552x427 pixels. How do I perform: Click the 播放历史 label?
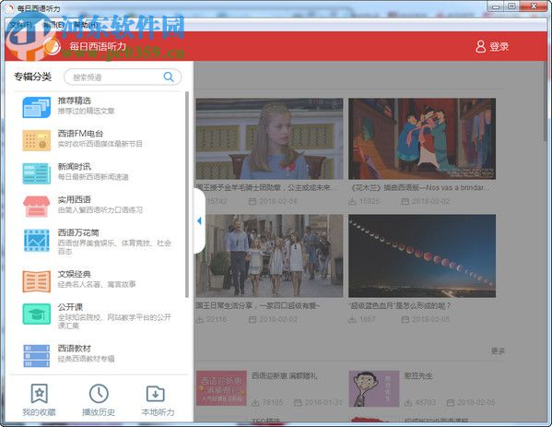[99, 412]
